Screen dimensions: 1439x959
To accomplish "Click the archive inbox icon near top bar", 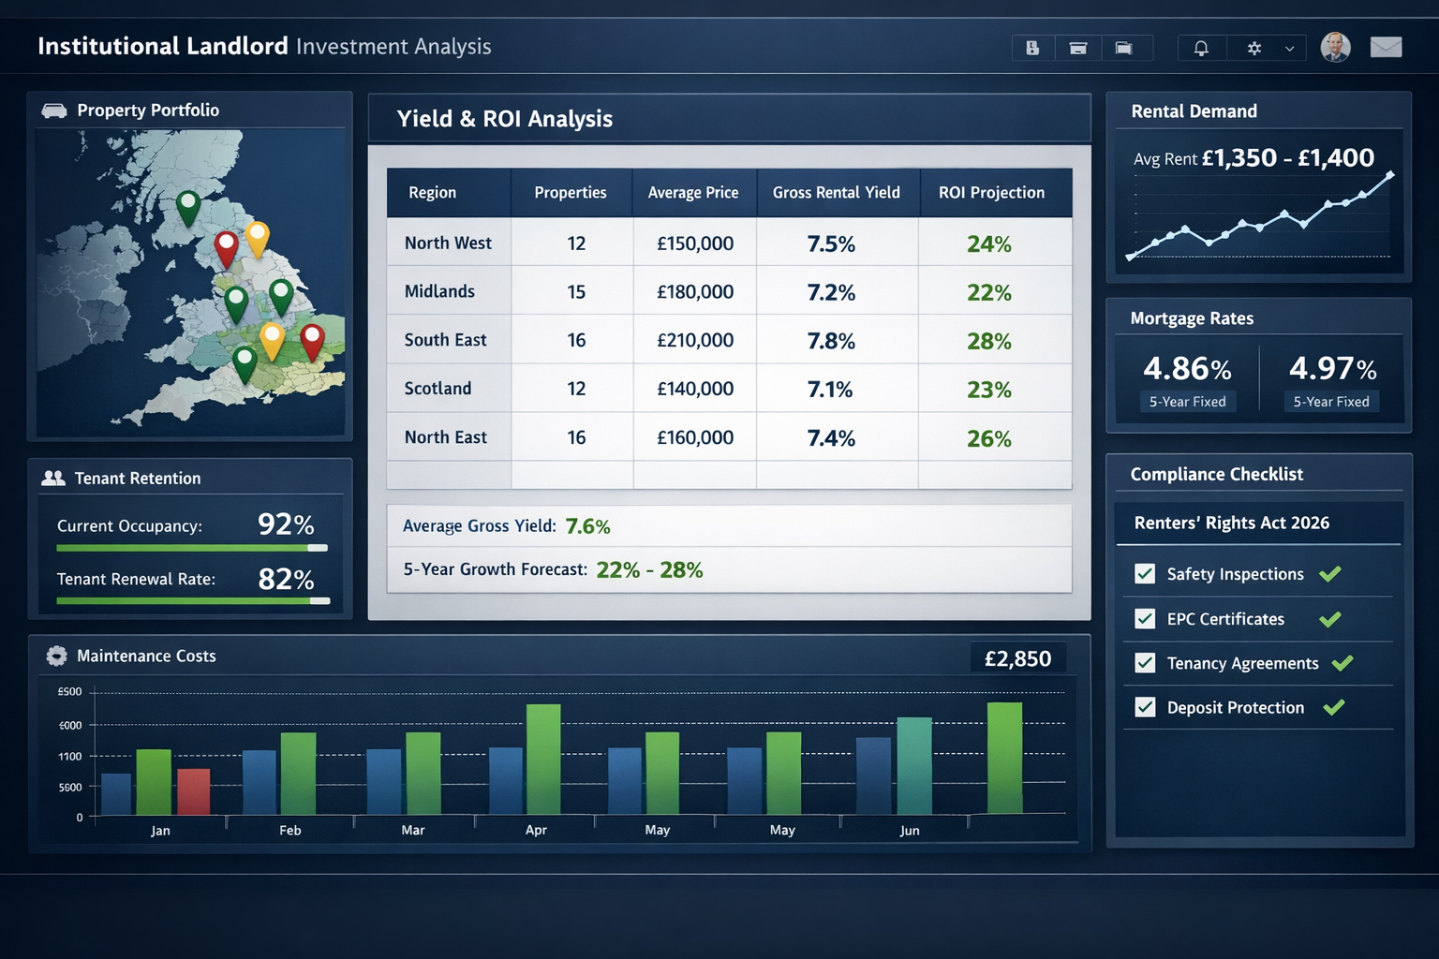I will click(1078, 47).
